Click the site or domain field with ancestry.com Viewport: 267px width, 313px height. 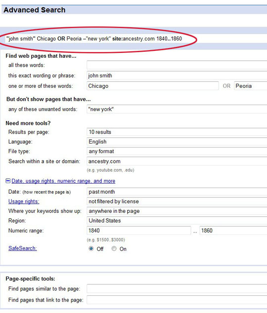pos(177,161)
